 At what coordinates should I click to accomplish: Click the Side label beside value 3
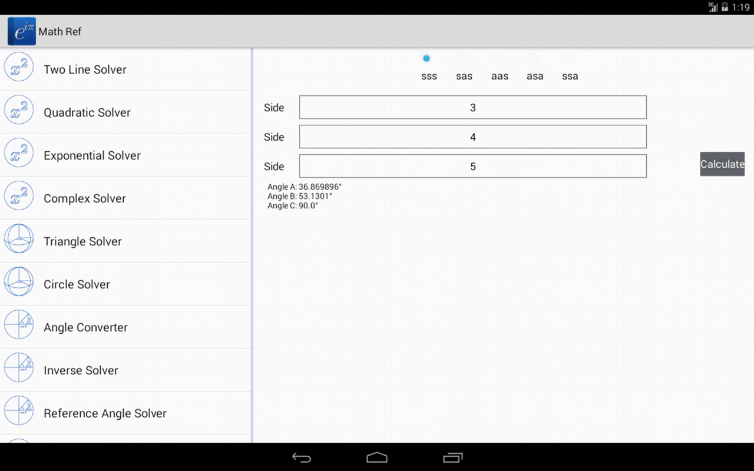pyautogui.click(x=274, y=108)
